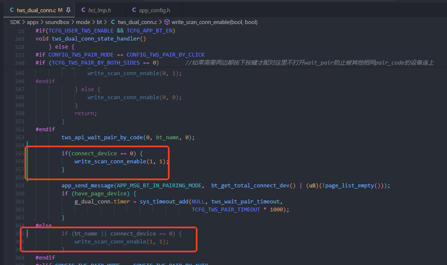Jump to sticky line 16 TCFG_USER_TWS_ENABLE
This screenshot has height=265, width=447.
tap(81, 31)
